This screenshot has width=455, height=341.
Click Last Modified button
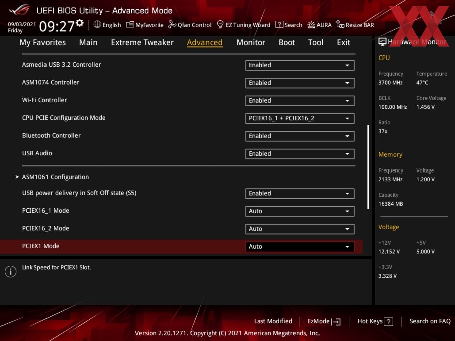(x=273, y=321)
